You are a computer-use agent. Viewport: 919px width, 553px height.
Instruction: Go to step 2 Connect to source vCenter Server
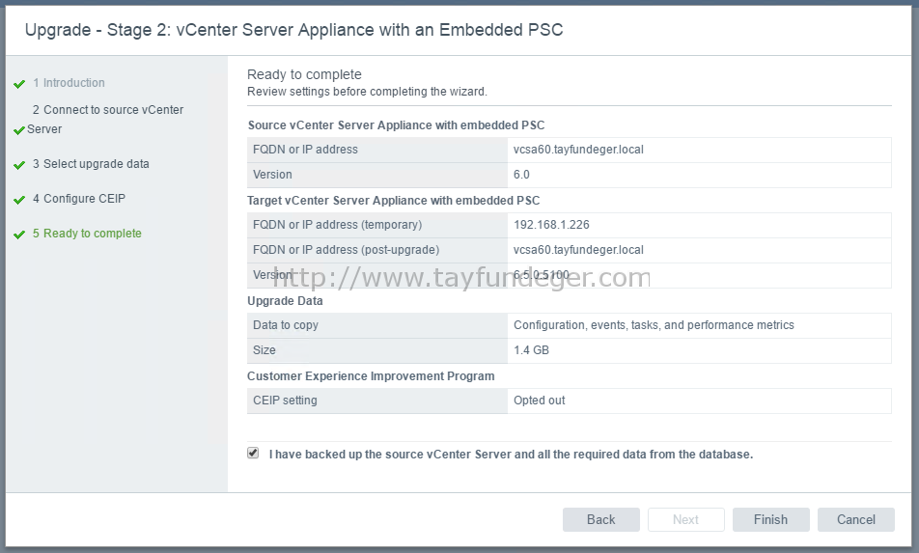pyautogui.click(x=105, y=119)
